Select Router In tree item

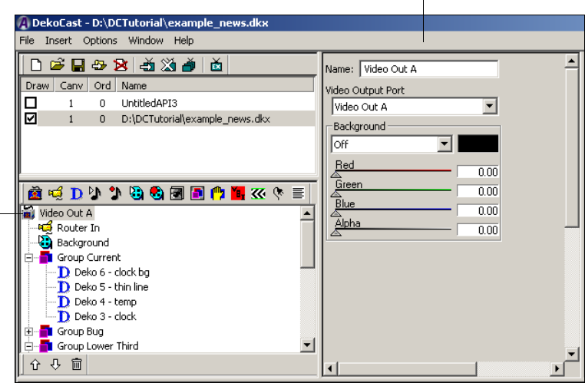[x=78, y=228]
